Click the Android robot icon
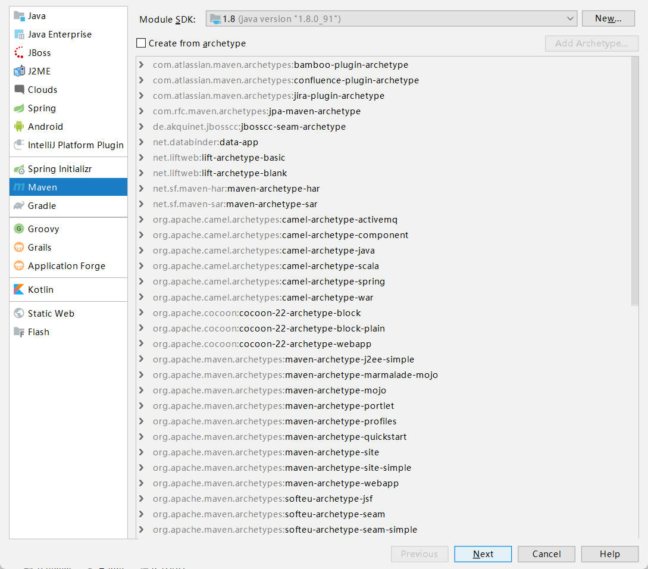This screenshot has height=569, width=648. 19,127
